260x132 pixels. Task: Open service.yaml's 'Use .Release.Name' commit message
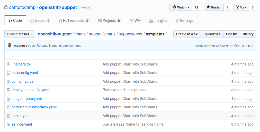[133, 124]
